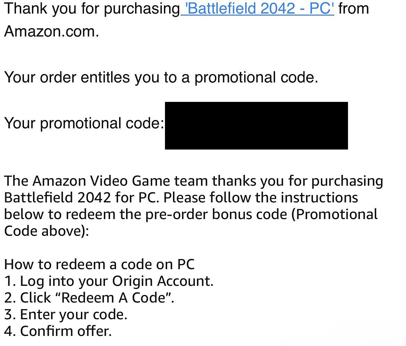Screen dimensions: 406x346
Task: Open the 'Battlefield 2042 - PC' product link
Action: pos(257,8)
